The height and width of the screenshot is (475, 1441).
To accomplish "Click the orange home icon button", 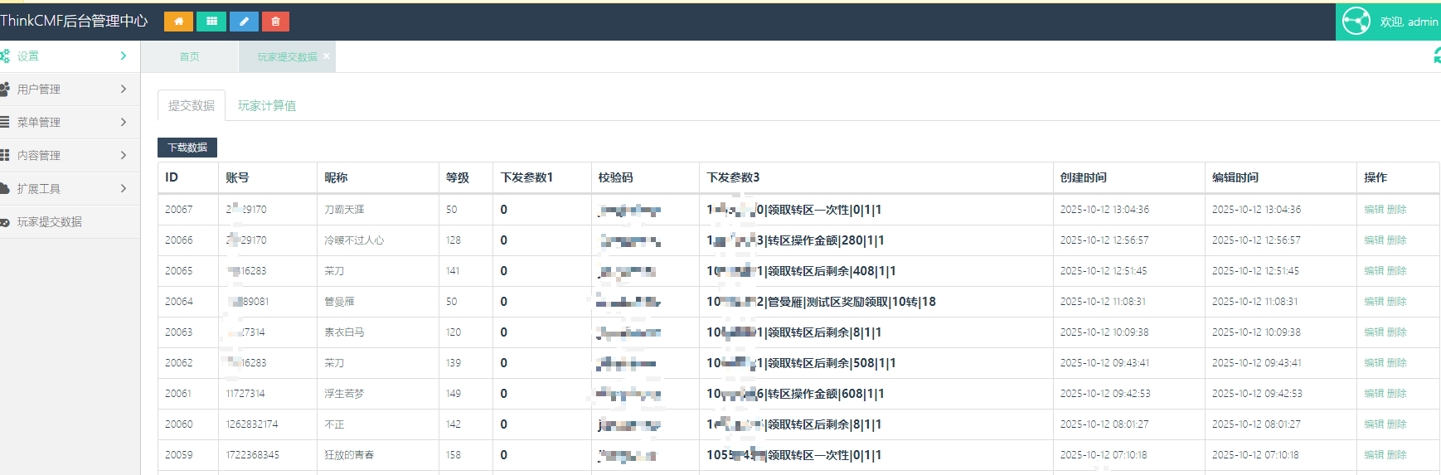I will click(178, 22).
